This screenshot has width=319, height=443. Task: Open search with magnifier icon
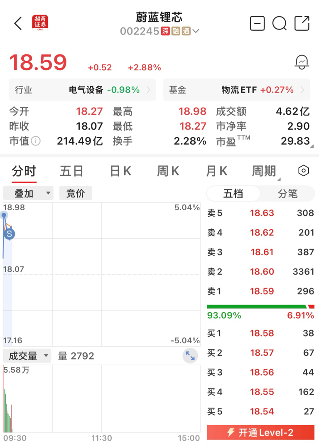tap(280, 23)
